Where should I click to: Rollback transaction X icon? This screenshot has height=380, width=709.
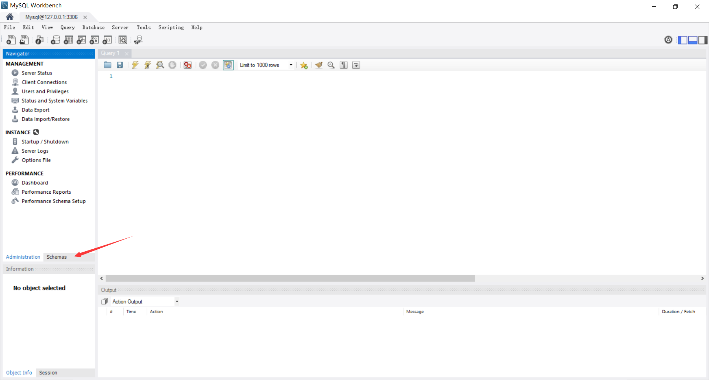click(x=215, y=65)
